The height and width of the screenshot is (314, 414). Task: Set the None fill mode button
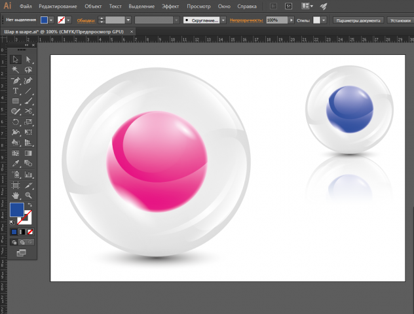(30, 232)
